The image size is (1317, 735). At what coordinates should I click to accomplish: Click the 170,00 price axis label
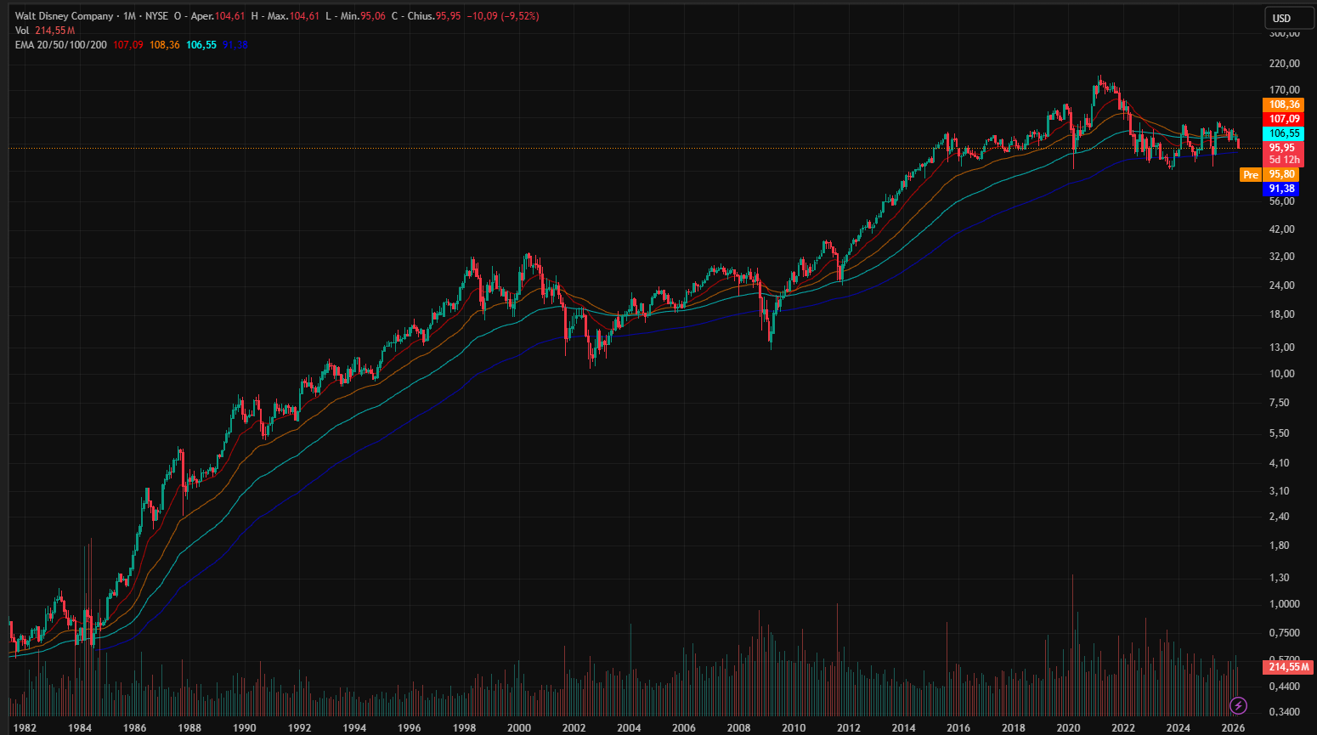pyautogui.click(x=1285, y=90)
